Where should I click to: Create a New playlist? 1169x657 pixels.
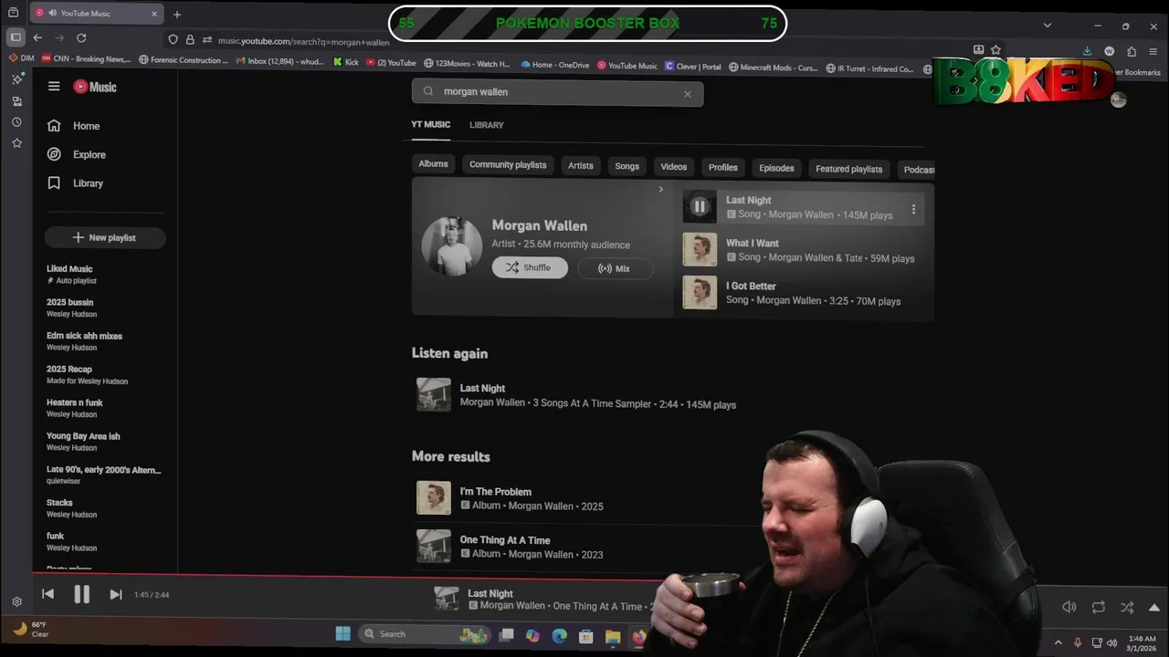pos(105,237)
